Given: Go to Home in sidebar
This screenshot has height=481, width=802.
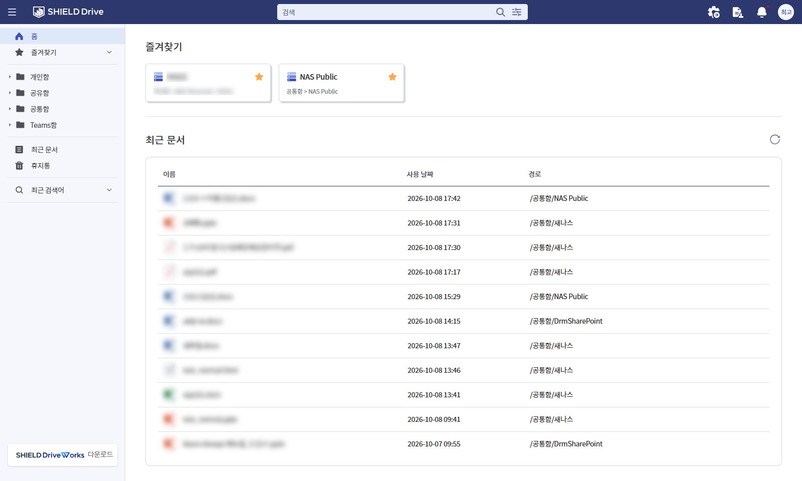Looking at the screenshot, I should pos(62,36).
